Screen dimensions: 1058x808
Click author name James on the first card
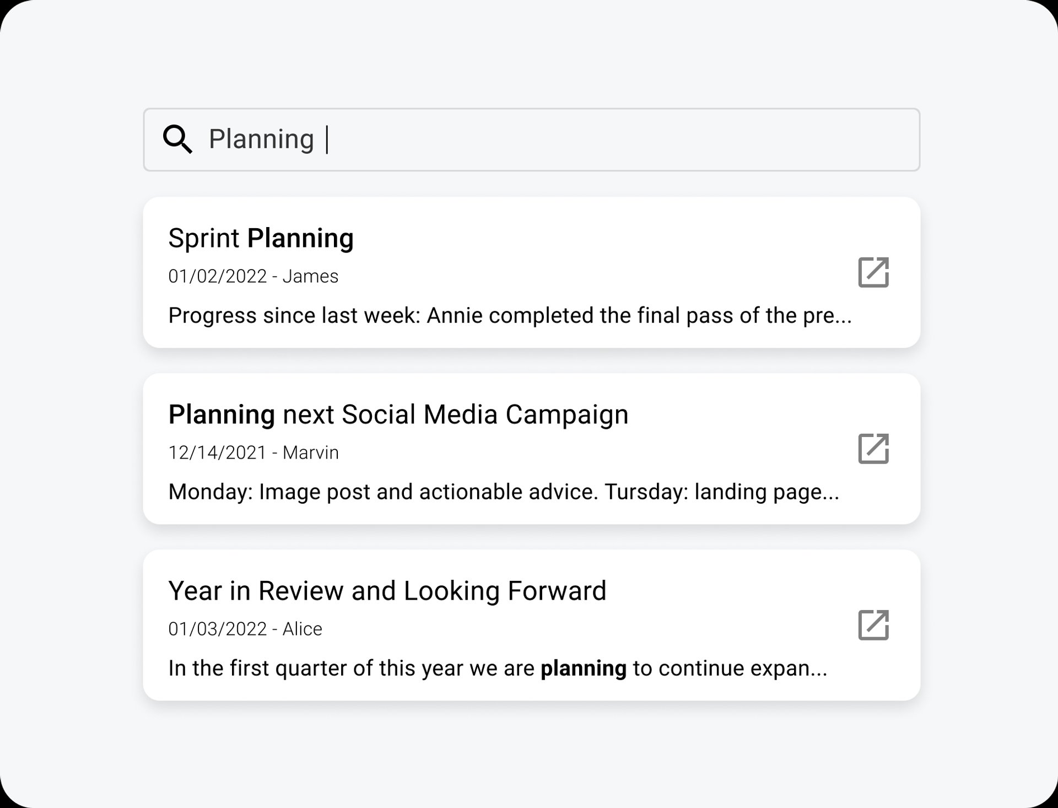click(x=311, y=276)
